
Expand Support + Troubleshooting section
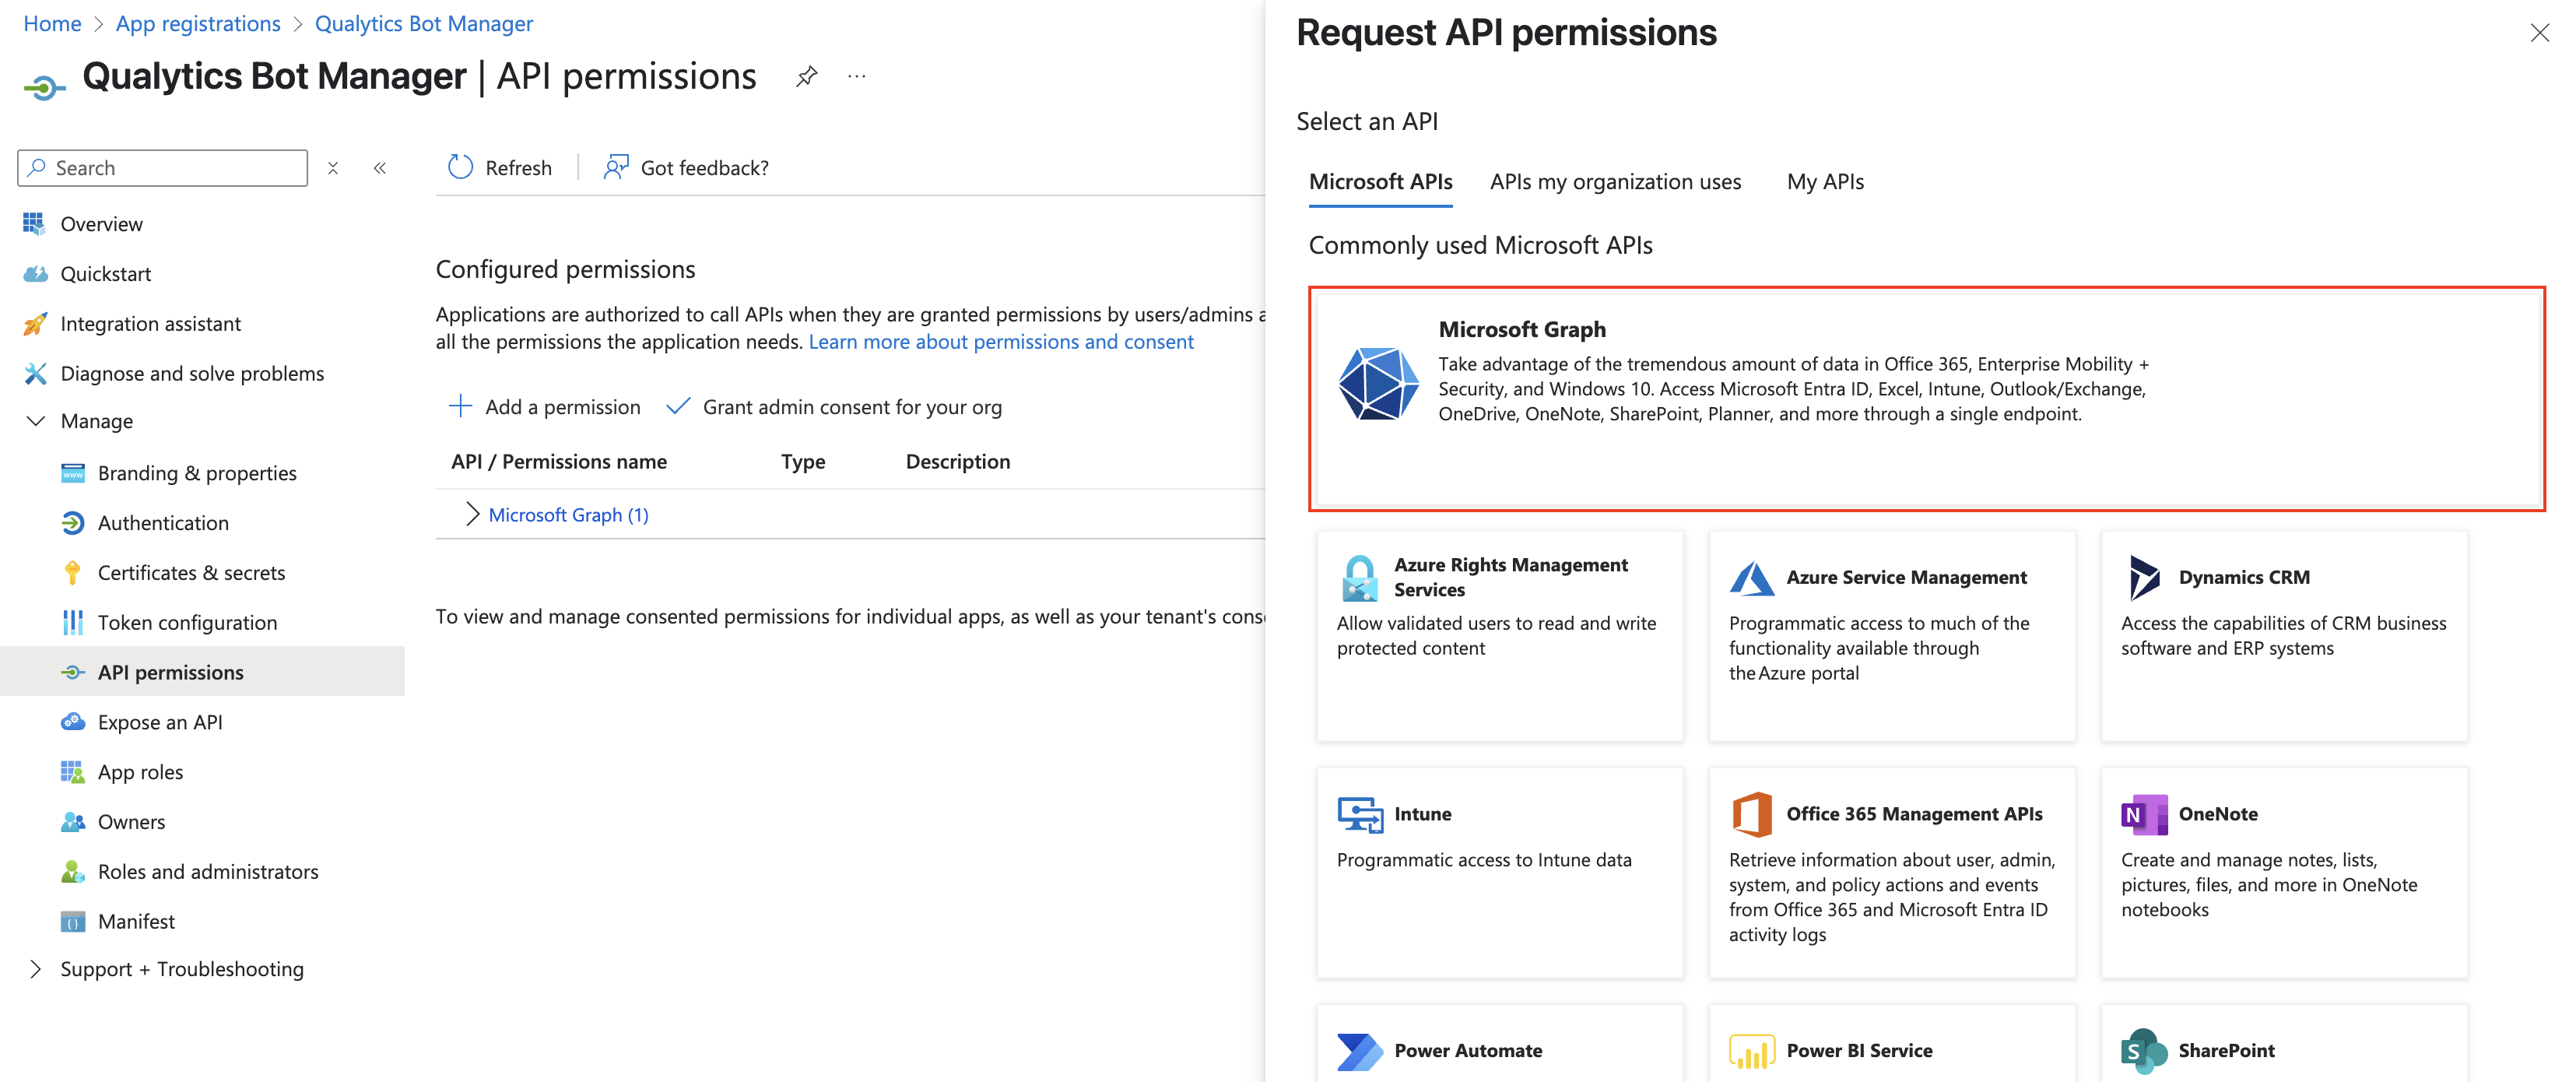(35, 969)
